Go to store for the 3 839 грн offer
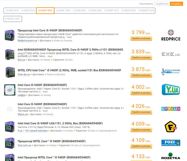The height and width of the screenshot is (161, 187). [141, 57]
